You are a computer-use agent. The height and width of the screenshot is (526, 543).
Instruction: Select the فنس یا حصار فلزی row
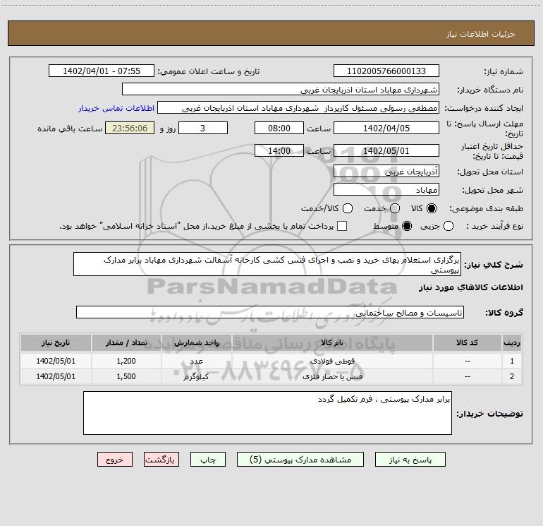(x=271, y=376)
